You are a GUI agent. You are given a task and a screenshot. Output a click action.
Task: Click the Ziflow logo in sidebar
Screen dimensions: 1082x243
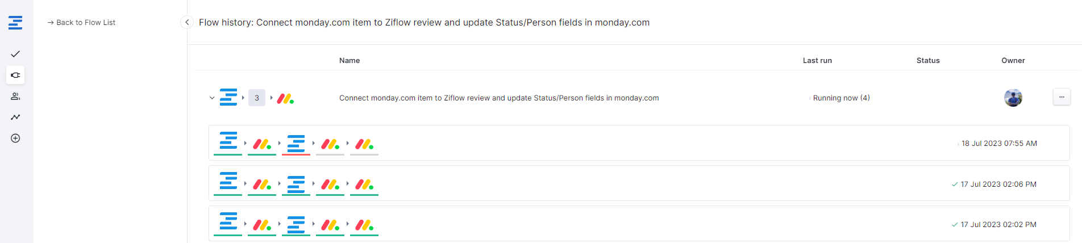[x=15, y=23]
